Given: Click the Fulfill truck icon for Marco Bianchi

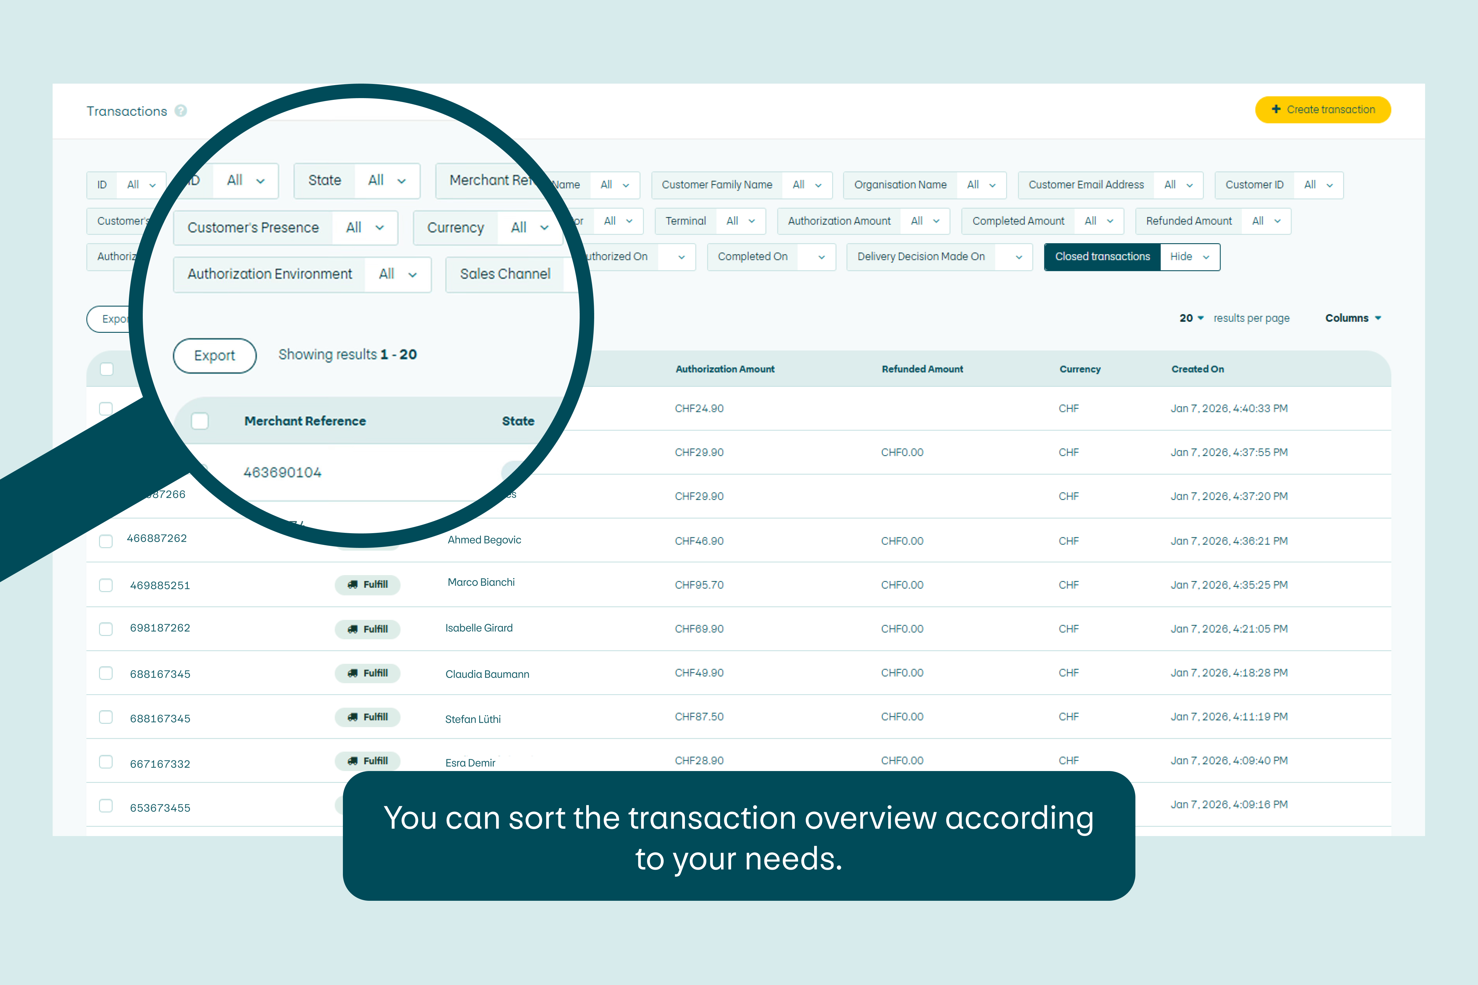Looking at the screenshot, I should coord(353,584).
